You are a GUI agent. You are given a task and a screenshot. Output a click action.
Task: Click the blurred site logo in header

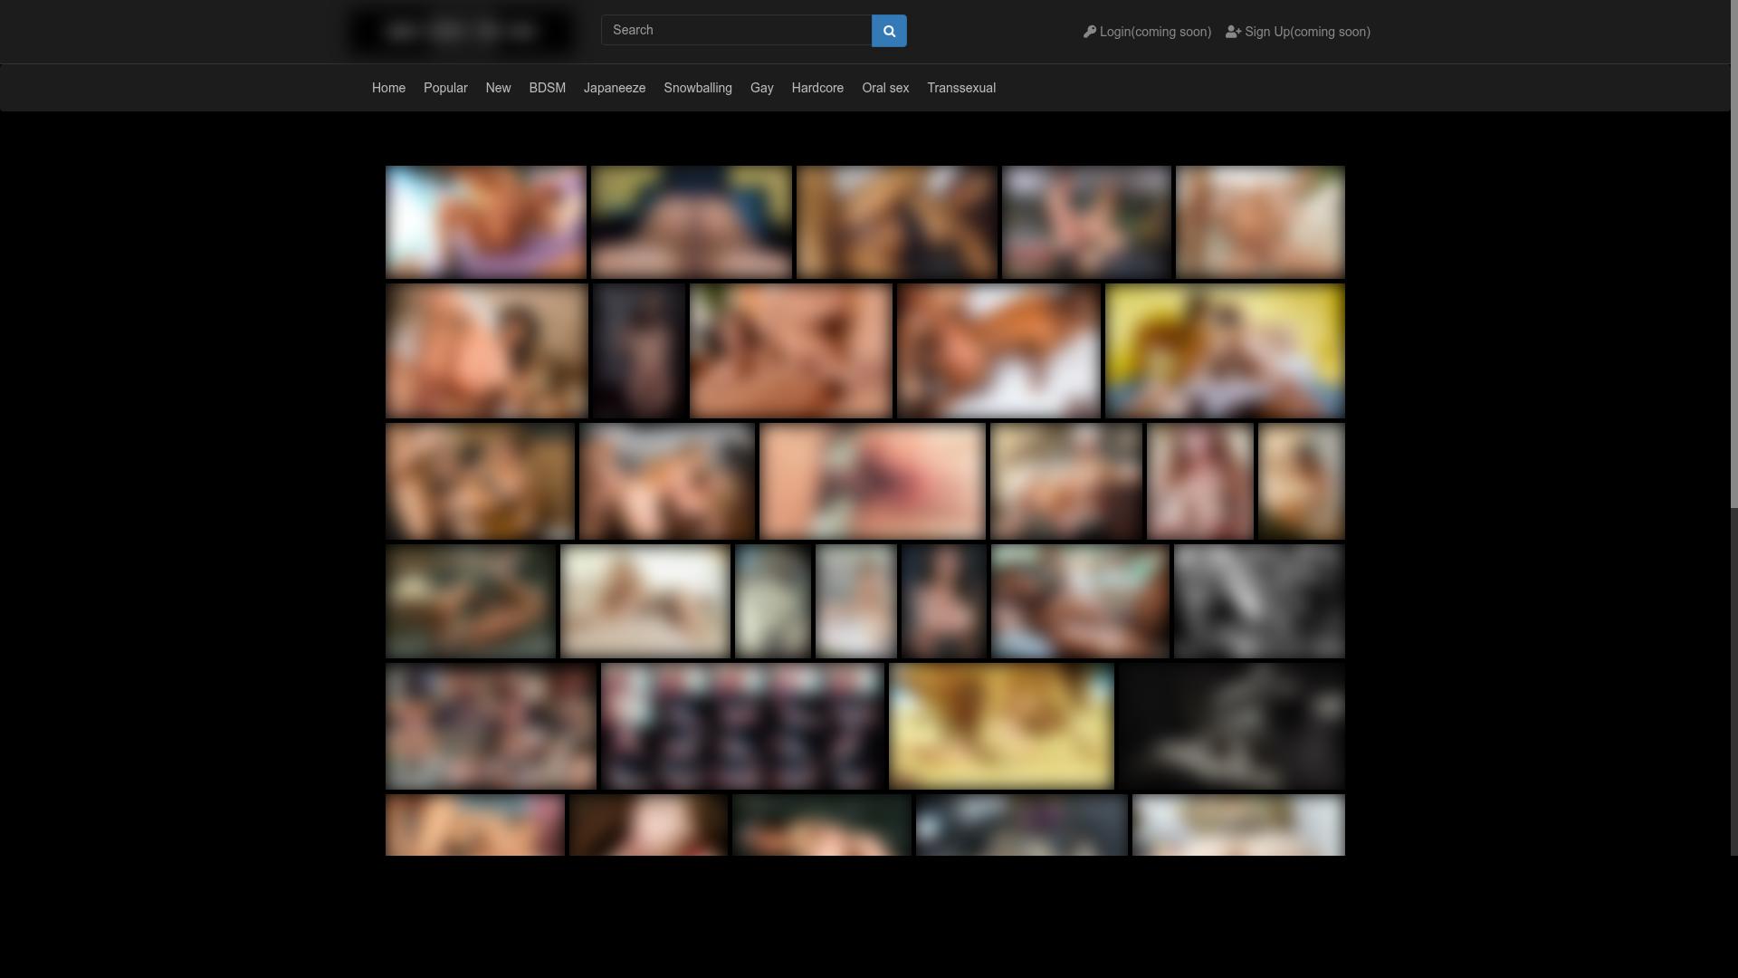pos(462,32)
